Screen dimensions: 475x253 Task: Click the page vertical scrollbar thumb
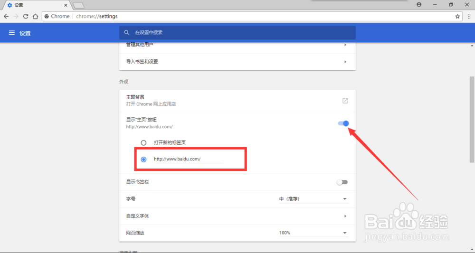472,120
